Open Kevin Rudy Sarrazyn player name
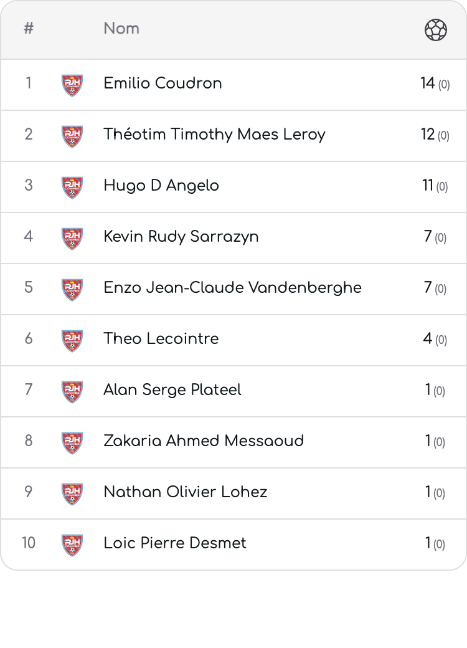Image resolution: width=467 pixels, height=648 pixels. pos(181,236)
